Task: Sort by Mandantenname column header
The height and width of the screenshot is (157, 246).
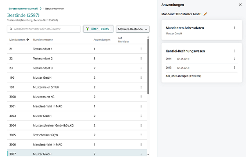Action: (x=43, y=40)
